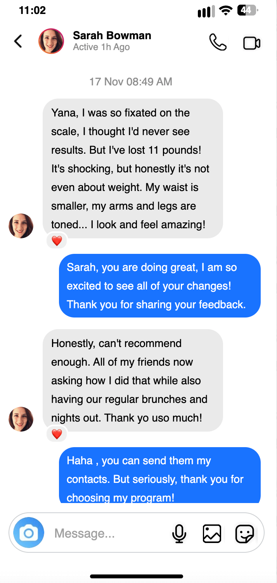Check Wi-Fi status in the status bar

pos(225,10)
